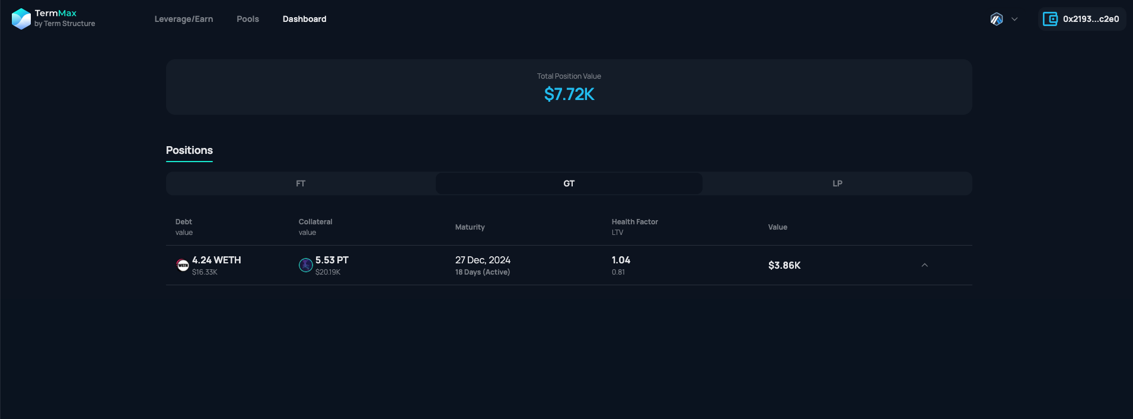Open wallet menu 0x2193...c2e0
Screen dimensions: 1133x419
point(1090,19)
